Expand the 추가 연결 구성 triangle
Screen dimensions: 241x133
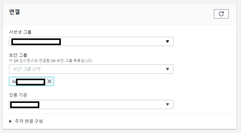click(10, 121)
